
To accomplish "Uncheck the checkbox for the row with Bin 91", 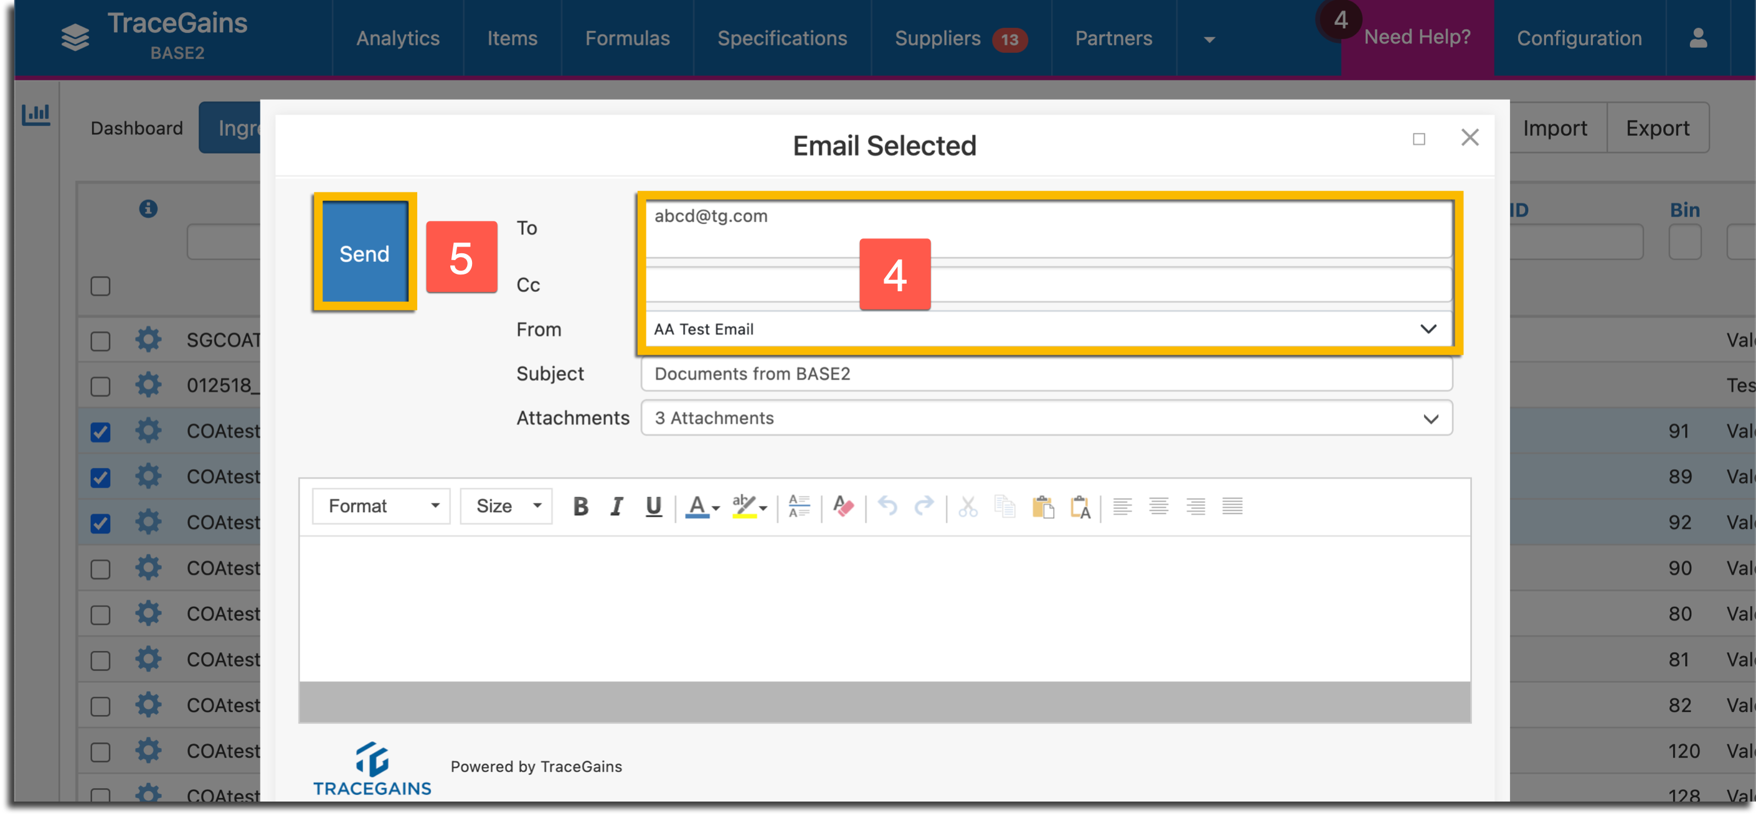I will pyautogui.click(x=100, y=432).
